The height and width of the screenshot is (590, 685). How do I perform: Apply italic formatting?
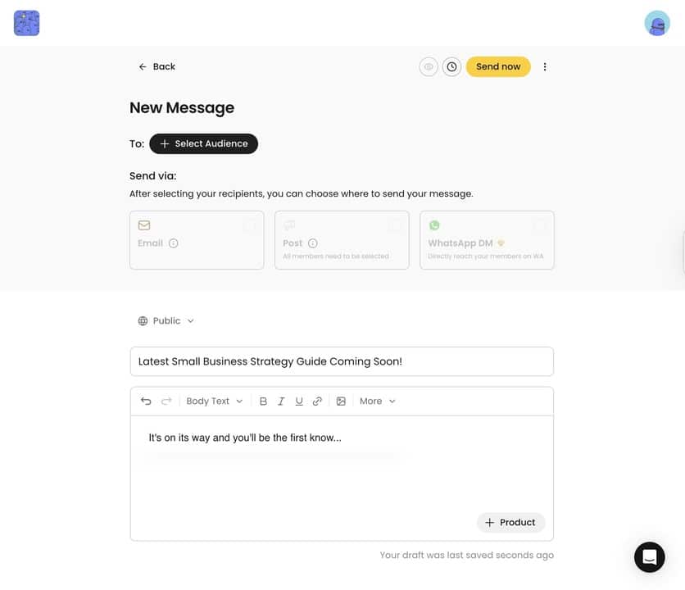[281, 401]
